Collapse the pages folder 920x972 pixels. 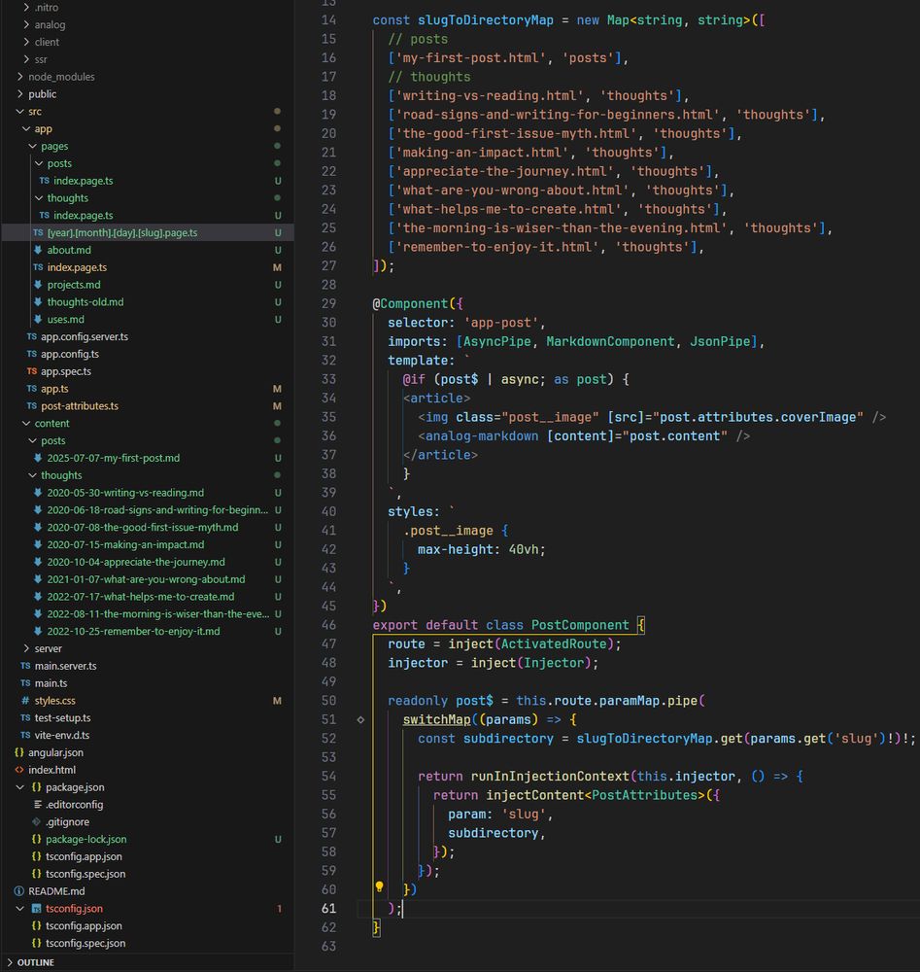(x=32, y=147)
